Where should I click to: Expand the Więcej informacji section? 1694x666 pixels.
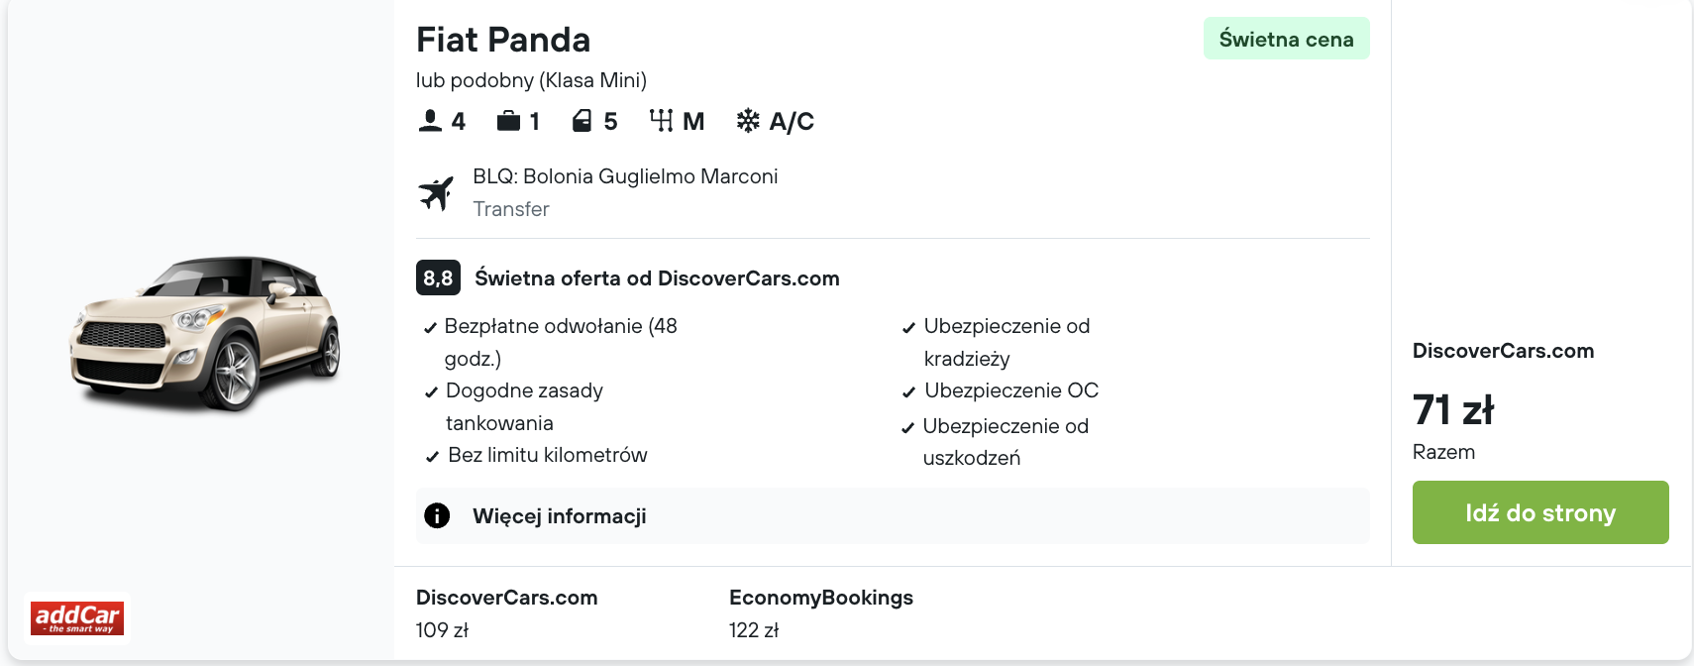click(559, 515)
